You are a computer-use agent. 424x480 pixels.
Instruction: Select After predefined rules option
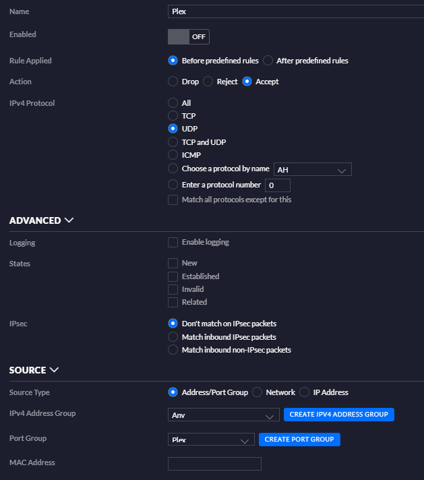coord(268,61)
